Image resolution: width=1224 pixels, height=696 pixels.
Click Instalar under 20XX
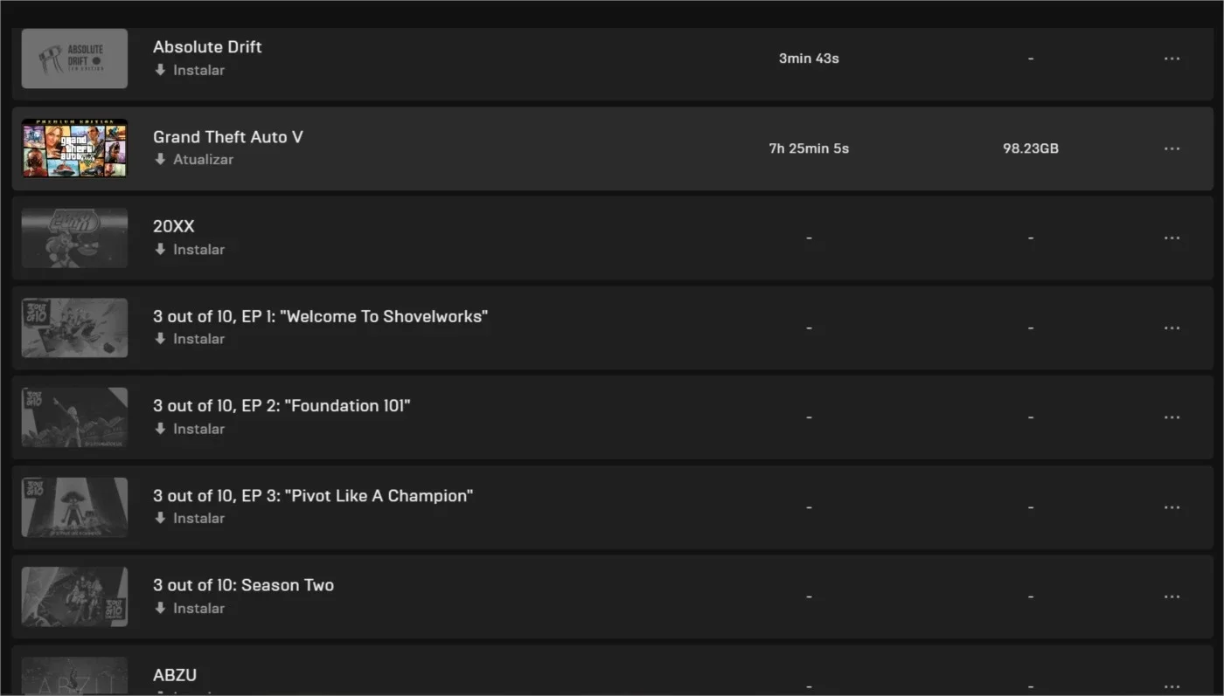pyautogui.click(x=190, y=250)
